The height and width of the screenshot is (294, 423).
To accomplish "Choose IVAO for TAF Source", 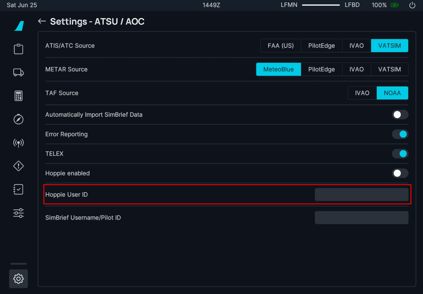I will coord(362,93).
